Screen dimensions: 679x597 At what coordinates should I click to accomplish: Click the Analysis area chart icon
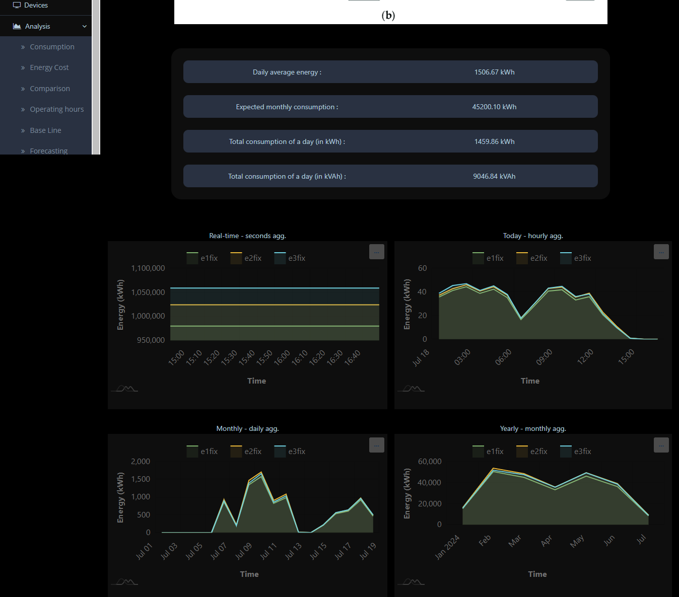17,26
